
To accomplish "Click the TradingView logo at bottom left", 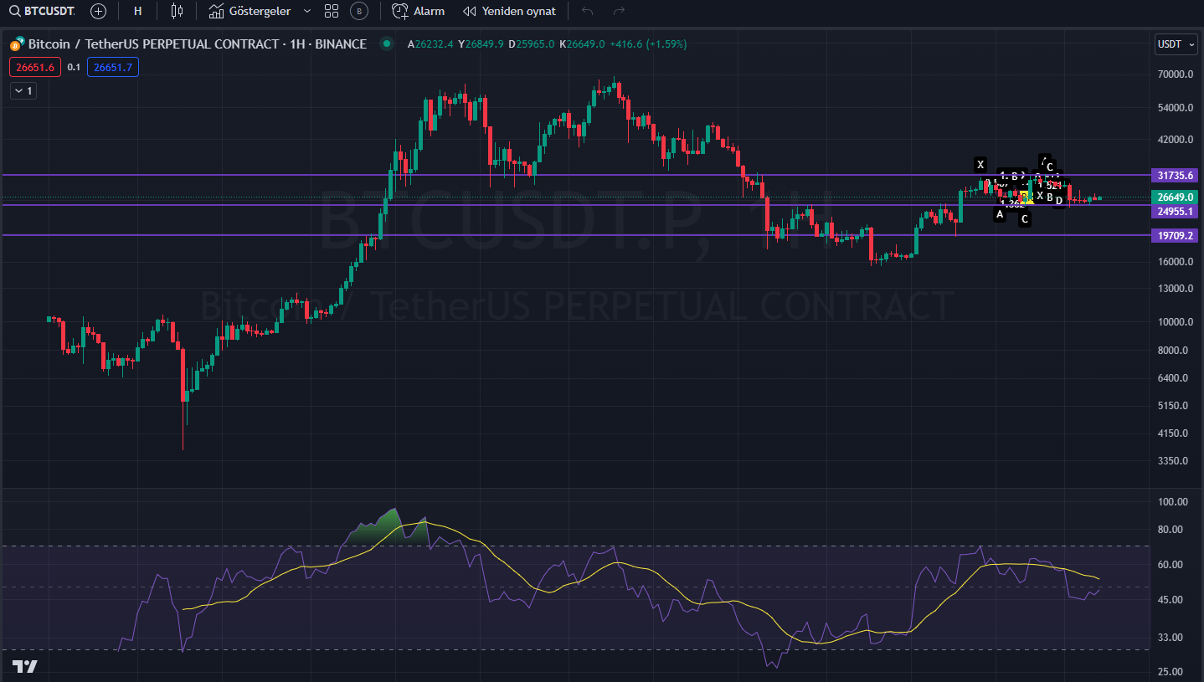I will coord(25,666).
